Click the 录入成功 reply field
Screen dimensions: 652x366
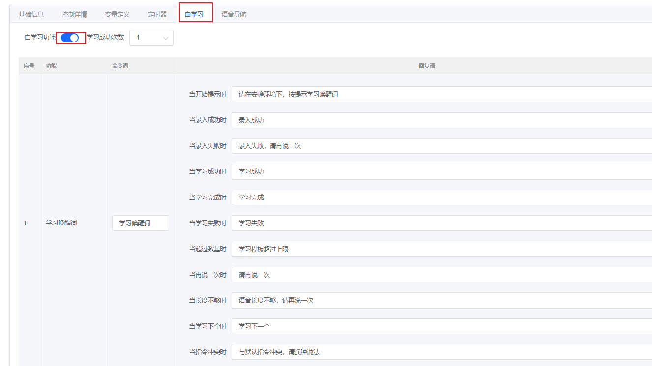[344, 120]
